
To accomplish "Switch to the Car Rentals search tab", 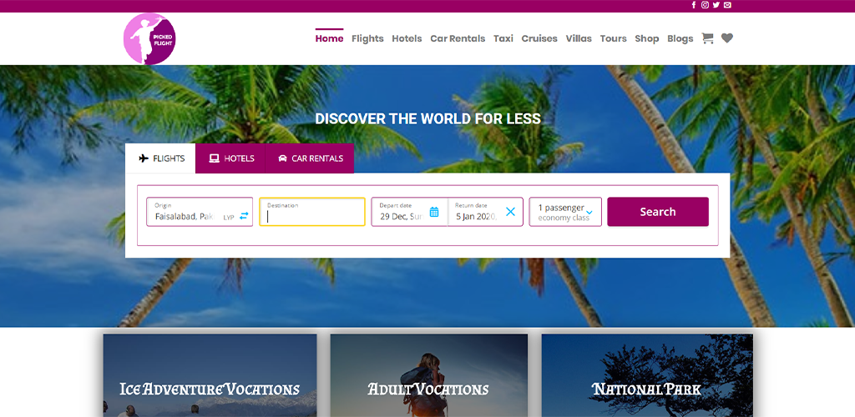I will coord(309,158).
